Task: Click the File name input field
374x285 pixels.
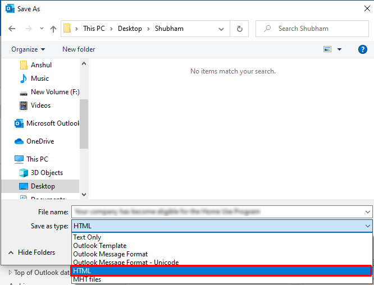Action: pyautogui.click(x=222, y=212)
